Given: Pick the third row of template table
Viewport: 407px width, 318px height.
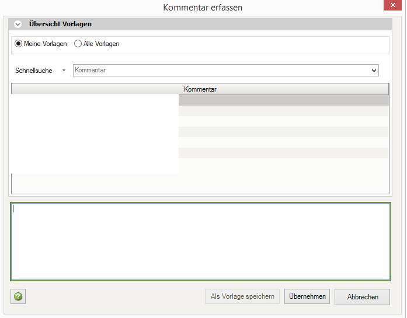Looking at the screenshot, I should click(283, 121).
